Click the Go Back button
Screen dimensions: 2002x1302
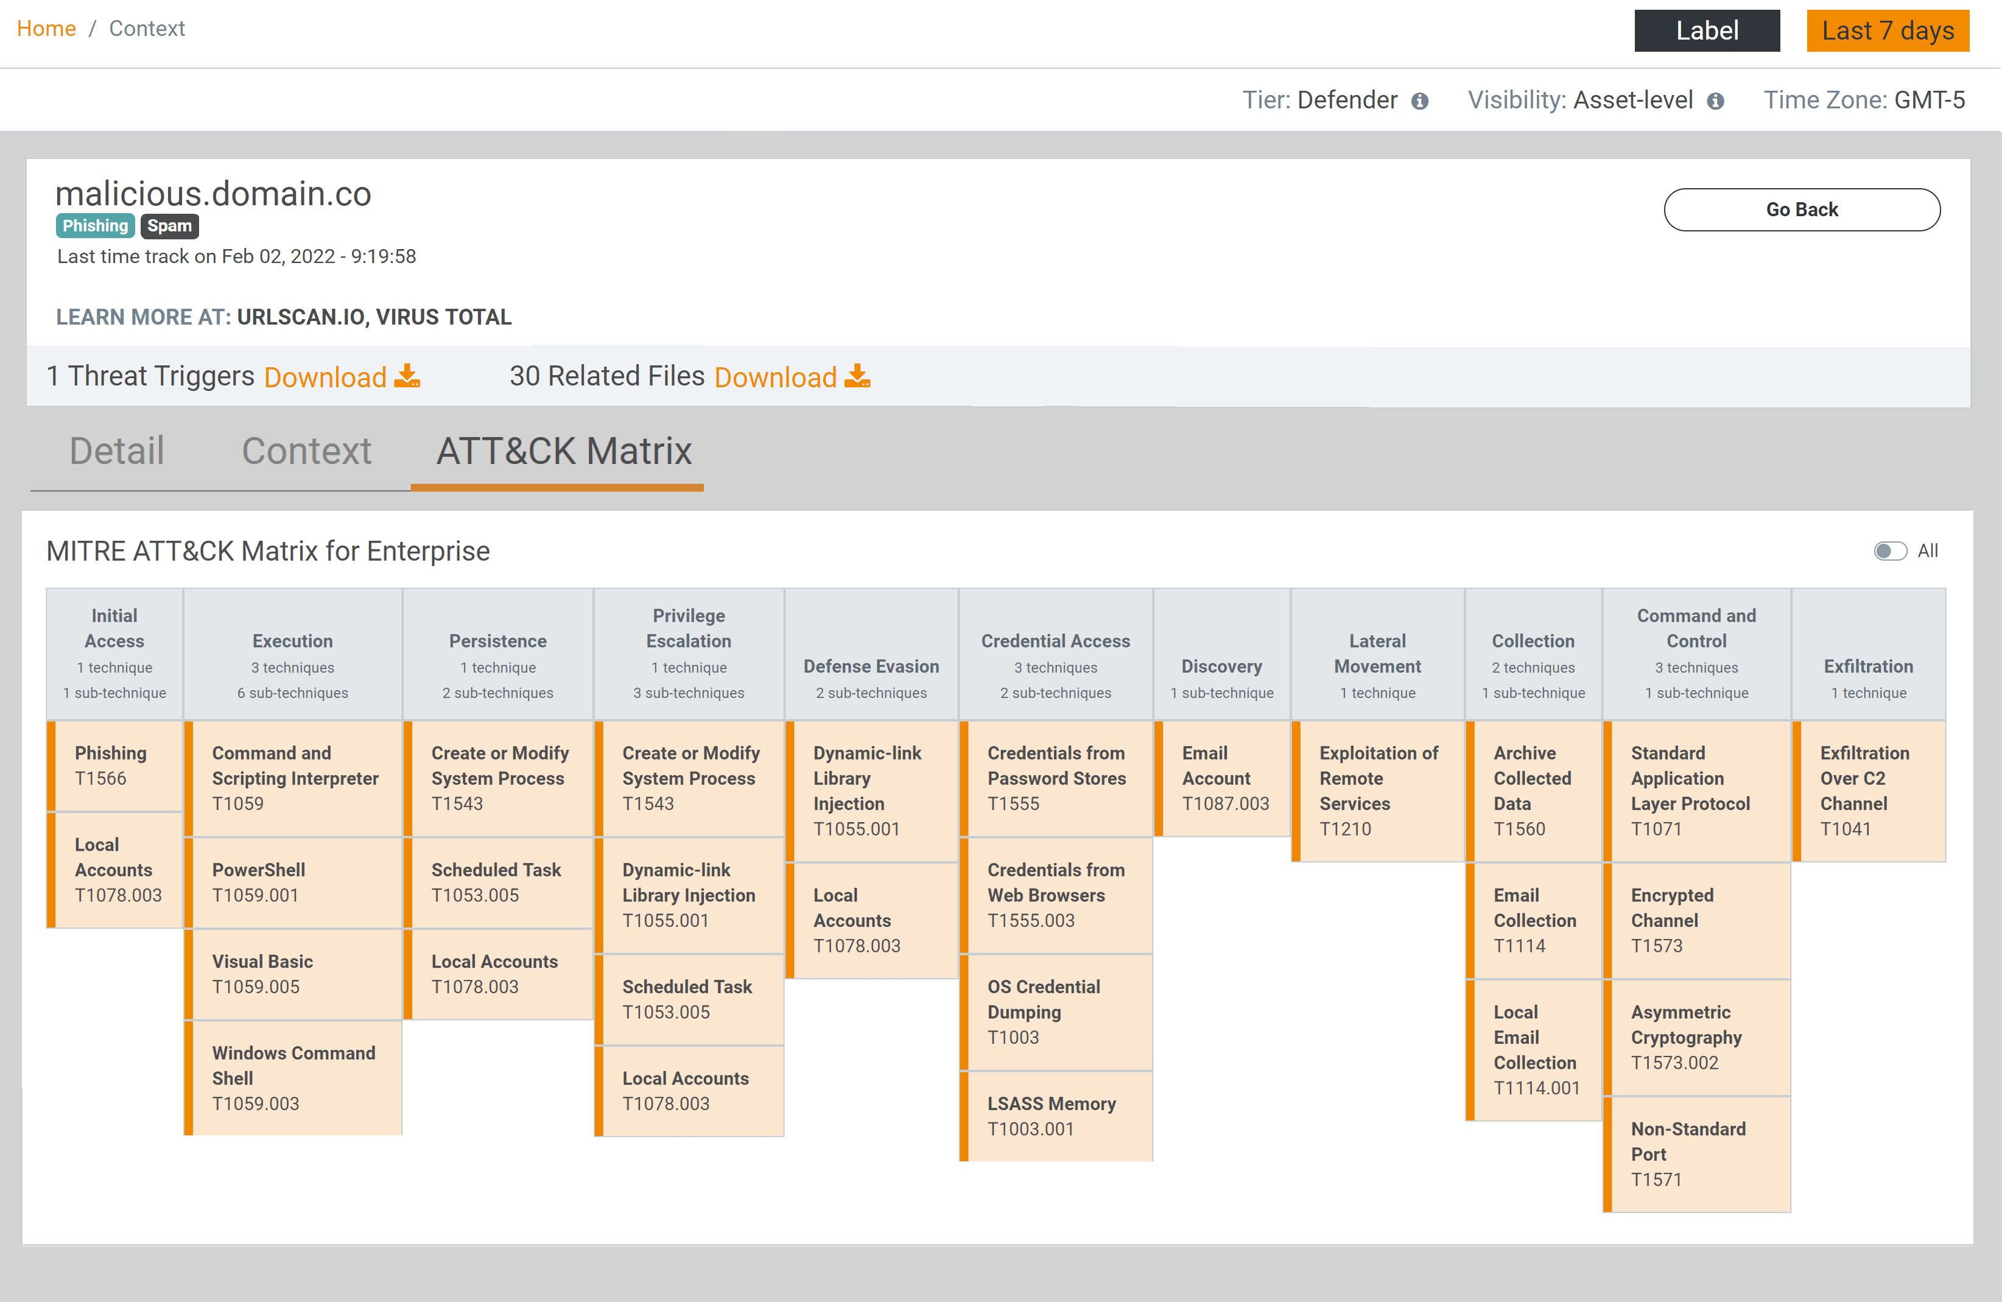(x=1801, y=209)
